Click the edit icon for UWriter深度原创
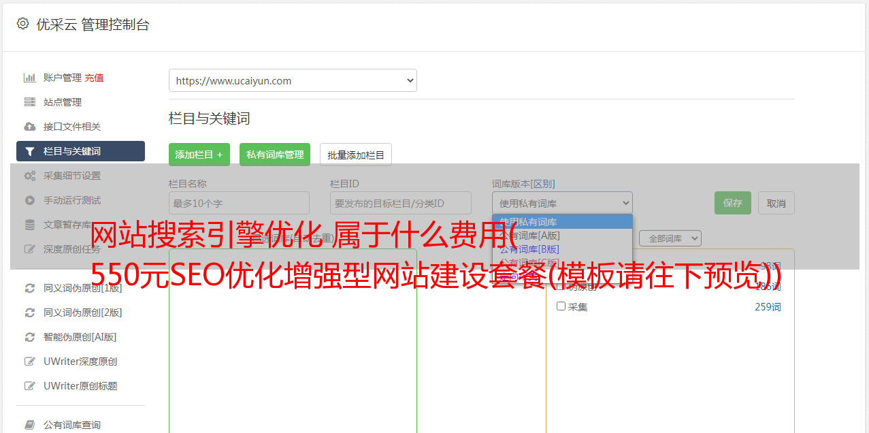The height and width of the screenshot is (433, 869). (x=29, y=362)
